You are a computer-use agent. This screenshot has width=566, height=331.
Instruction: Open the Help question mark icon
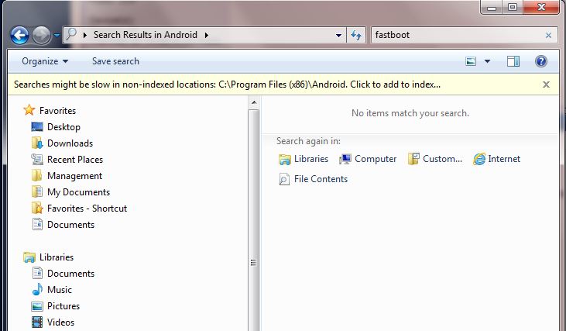coord(541,61)
